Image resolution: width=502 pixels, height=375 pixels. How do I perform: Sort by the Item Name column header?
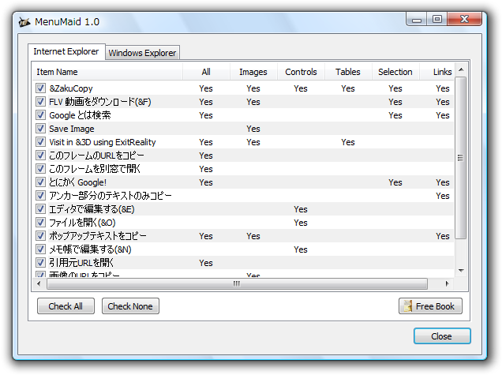pos(107,72)
